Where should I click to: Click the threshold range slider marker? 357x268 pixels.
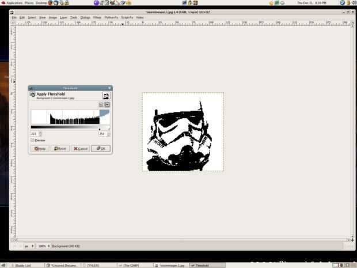[100, 129]
